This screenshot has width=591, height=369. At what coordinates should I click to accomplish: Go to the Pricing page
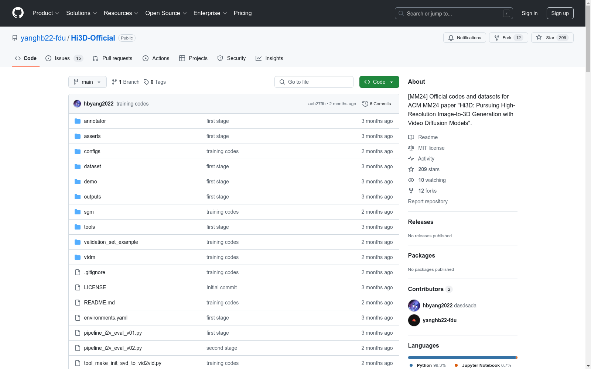(x=243, y=13)
